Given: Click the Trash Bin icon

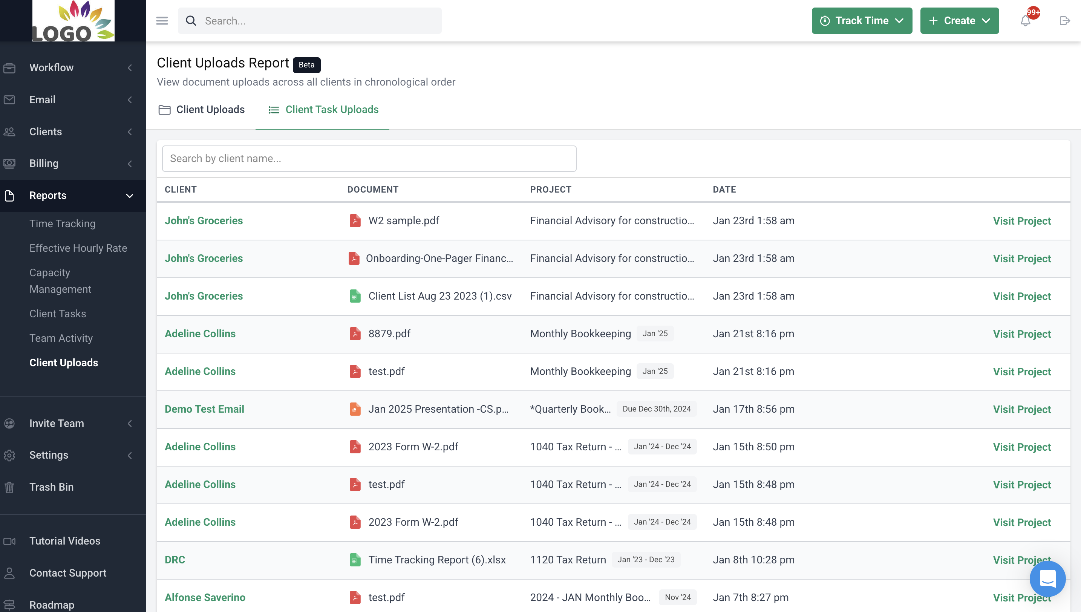Looking at the screenshot, I should tap(9, 487).
